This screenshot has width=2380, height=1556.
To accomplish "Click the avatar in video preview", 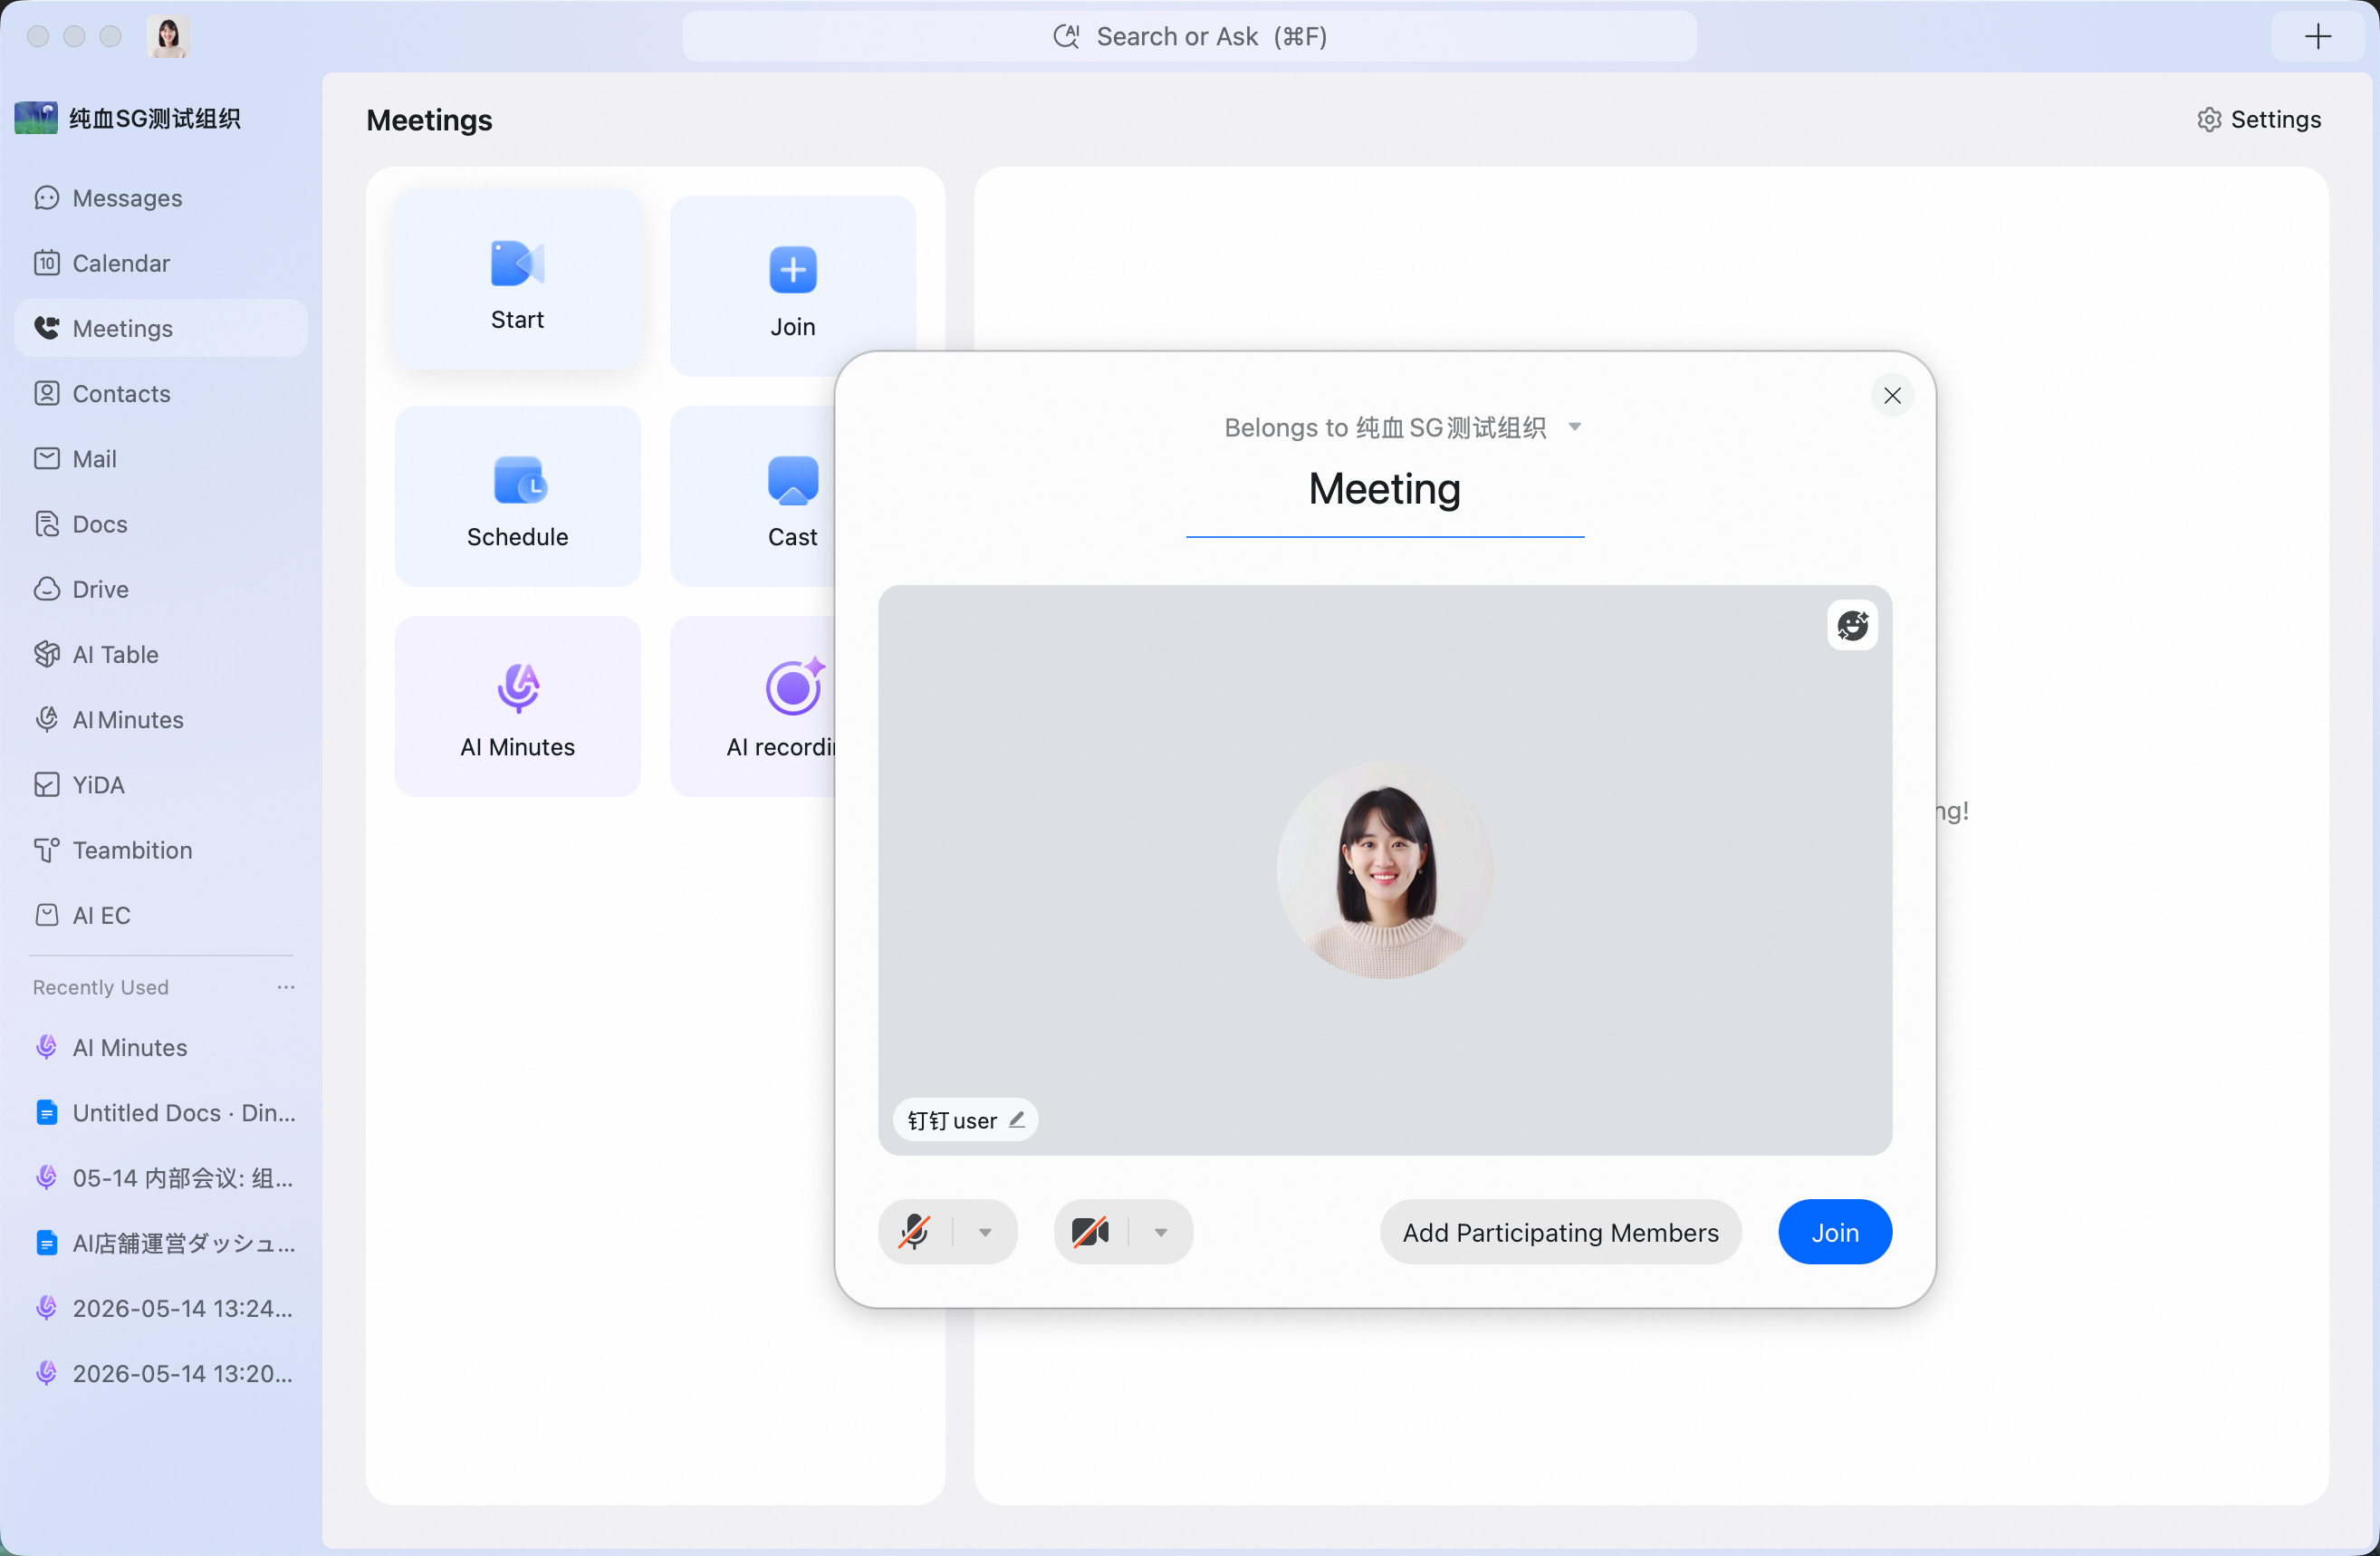I will tap(1385, 870).
